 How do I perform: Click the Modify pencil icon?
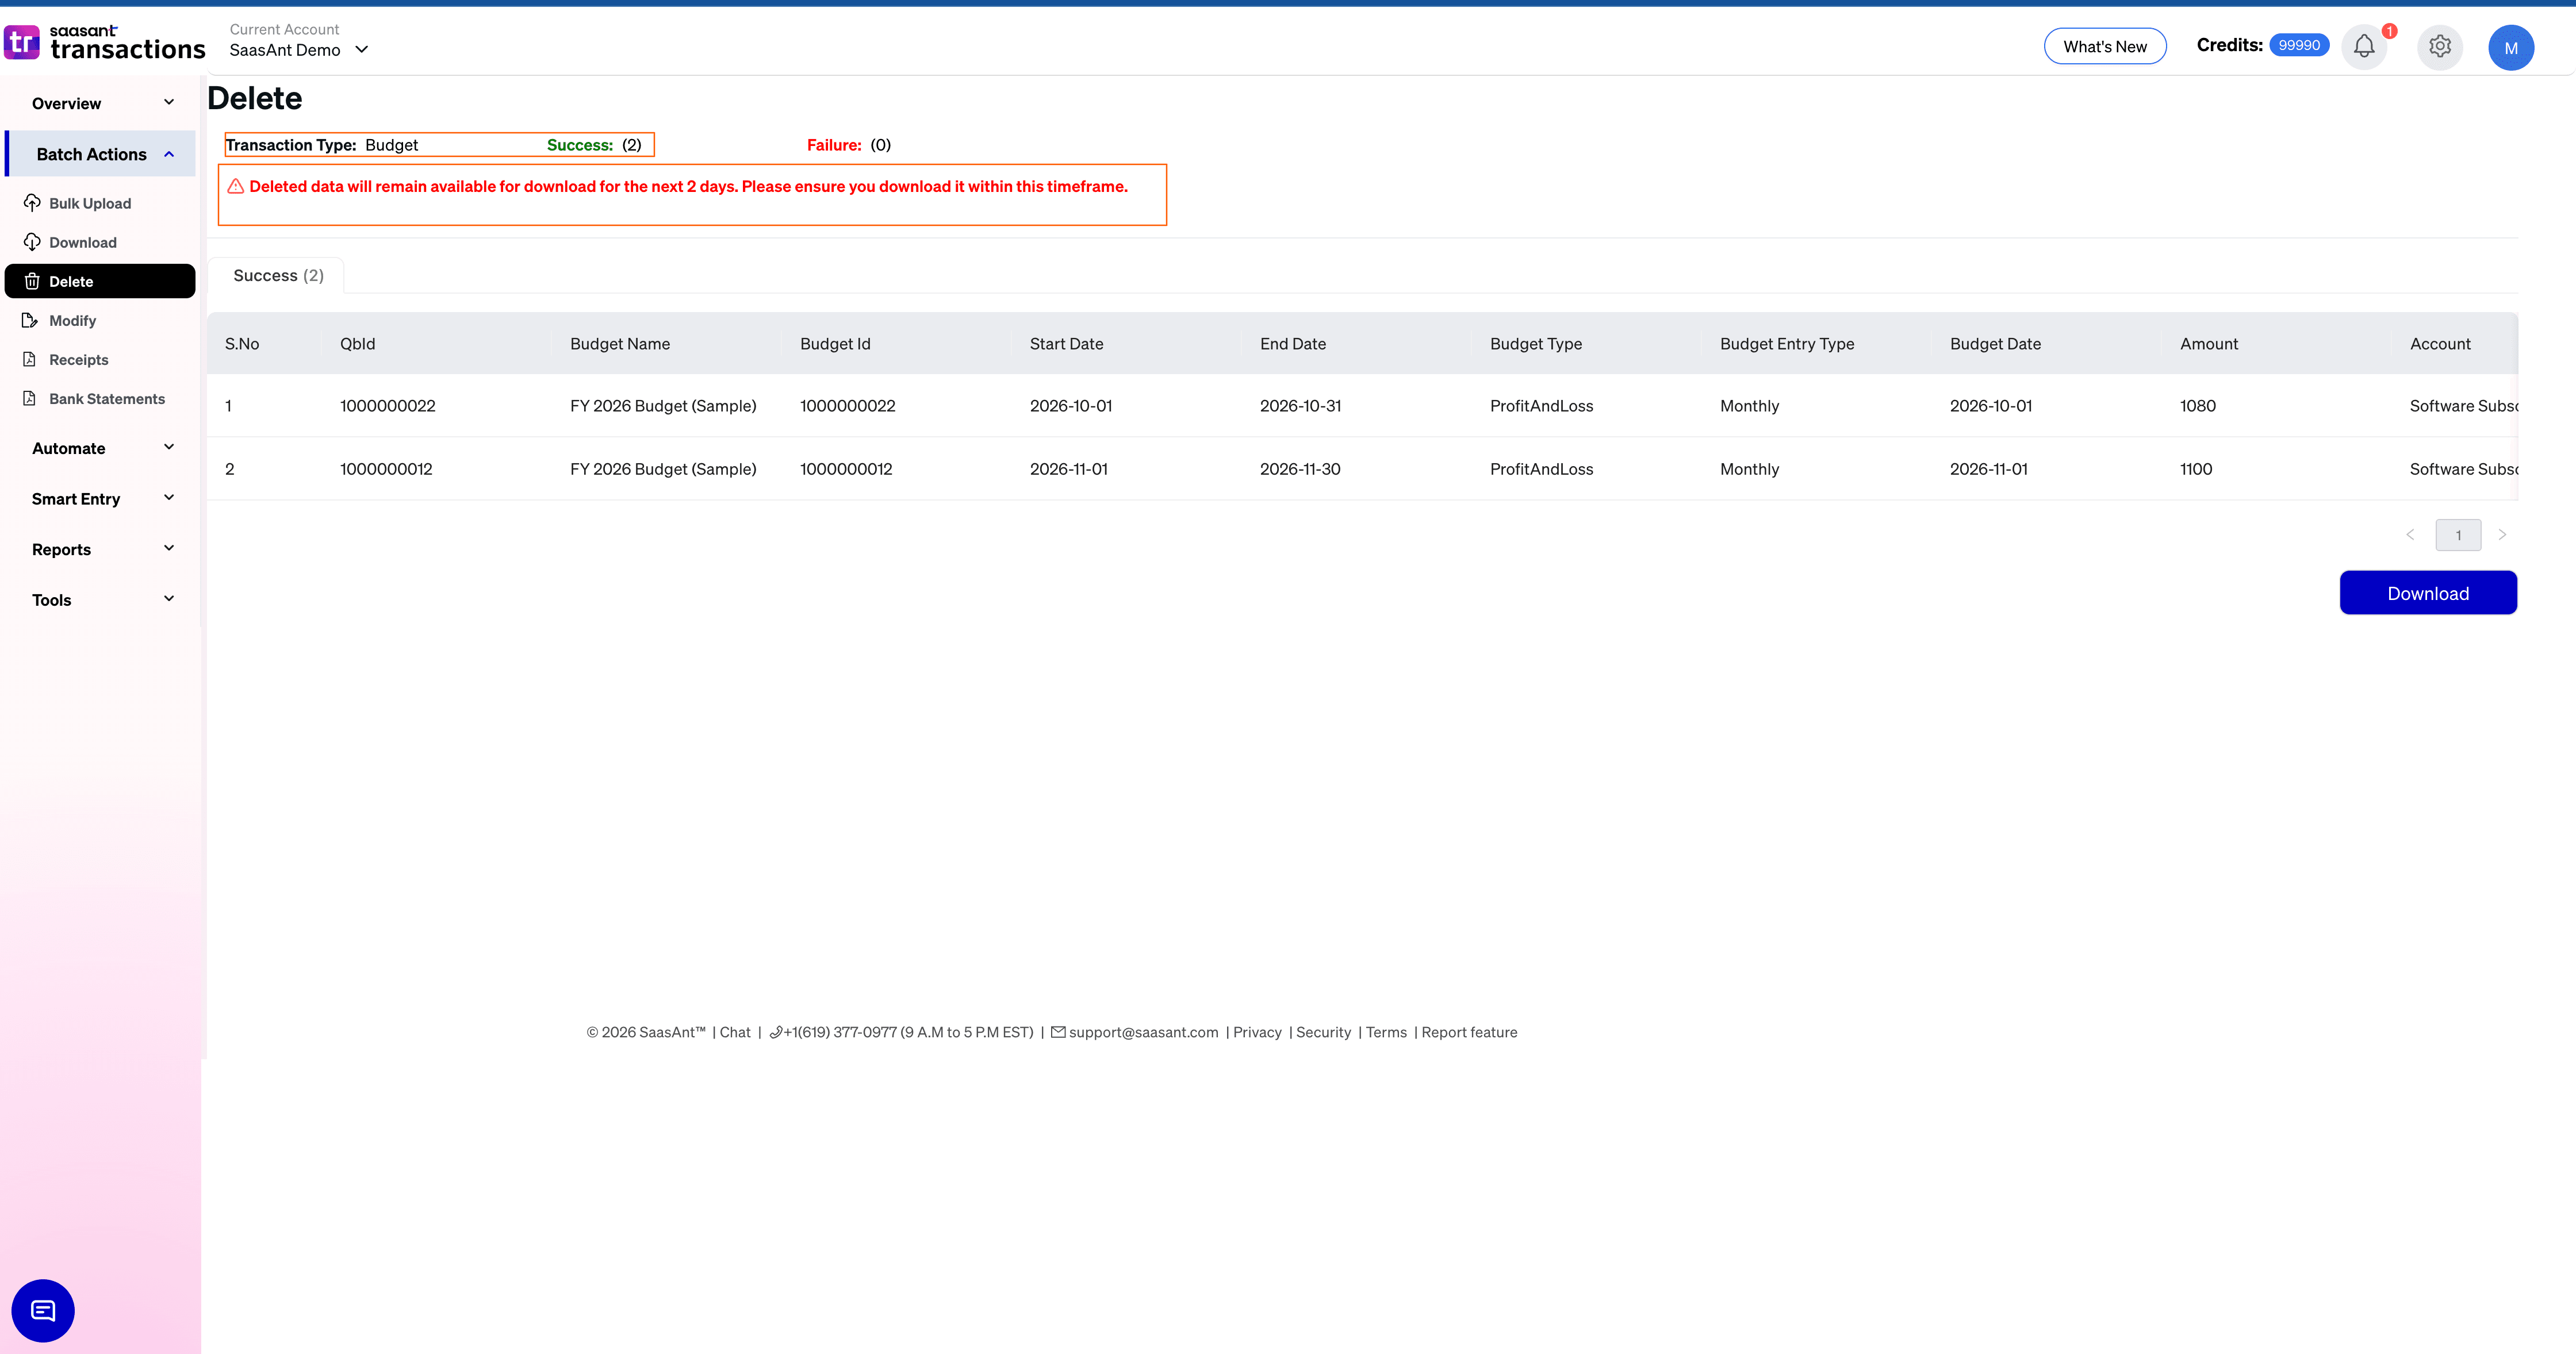point(31,320)
